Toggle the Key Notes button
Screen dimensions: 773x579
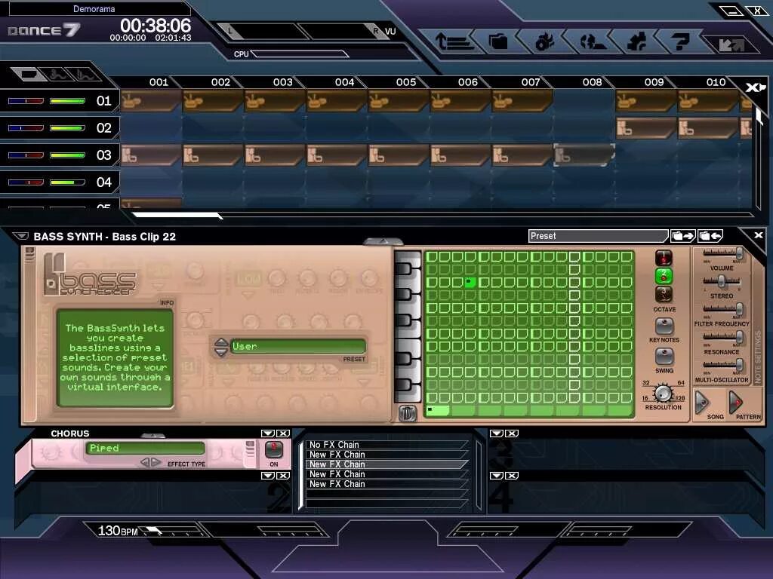664,326
